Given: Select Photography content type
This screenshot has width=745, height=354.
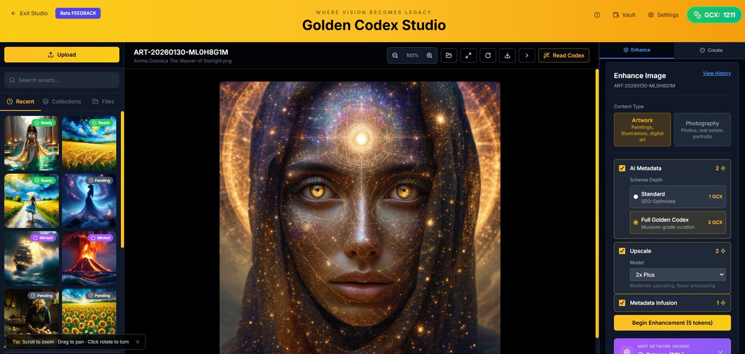Looking at the screenshot, I should [702, 129].
